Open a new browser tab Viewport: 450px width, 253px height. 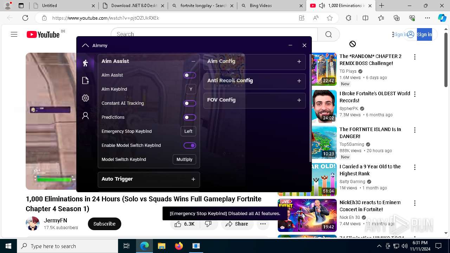(381, 6)
